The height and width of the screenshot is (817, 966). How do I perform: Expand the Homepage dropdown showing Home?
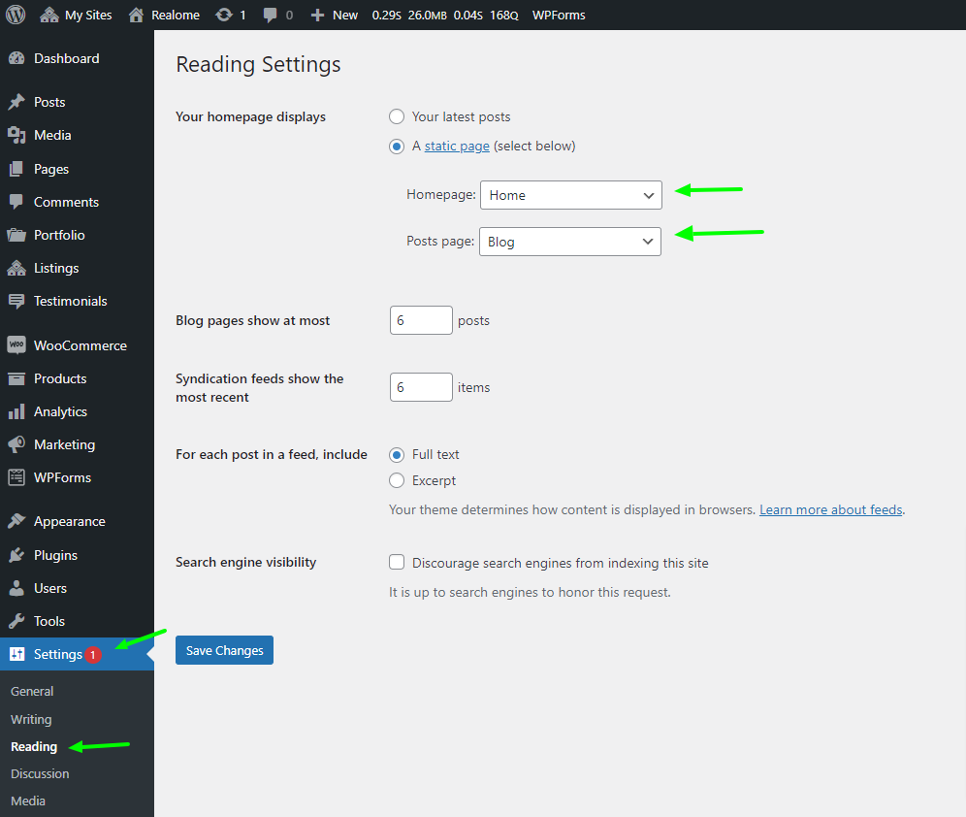pyautogui.click(x=570, y=195)
